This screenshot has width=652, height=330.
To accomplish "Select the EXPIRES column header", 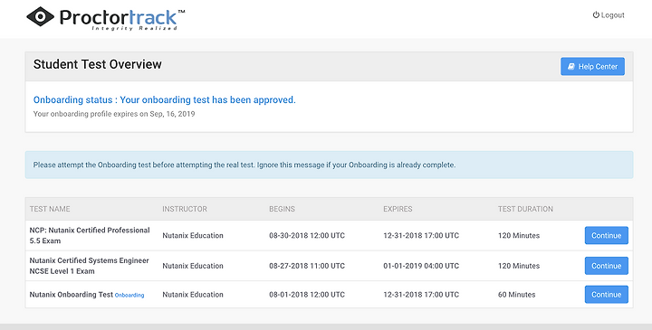I will (398, 209).
